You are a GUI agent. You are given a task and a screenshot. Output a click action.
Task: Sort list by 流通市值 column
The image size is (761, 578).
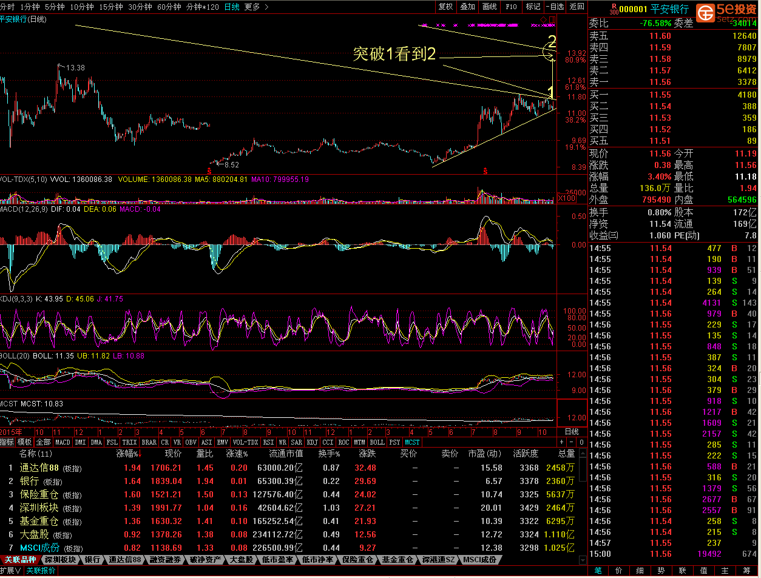[x=286, y=454]
